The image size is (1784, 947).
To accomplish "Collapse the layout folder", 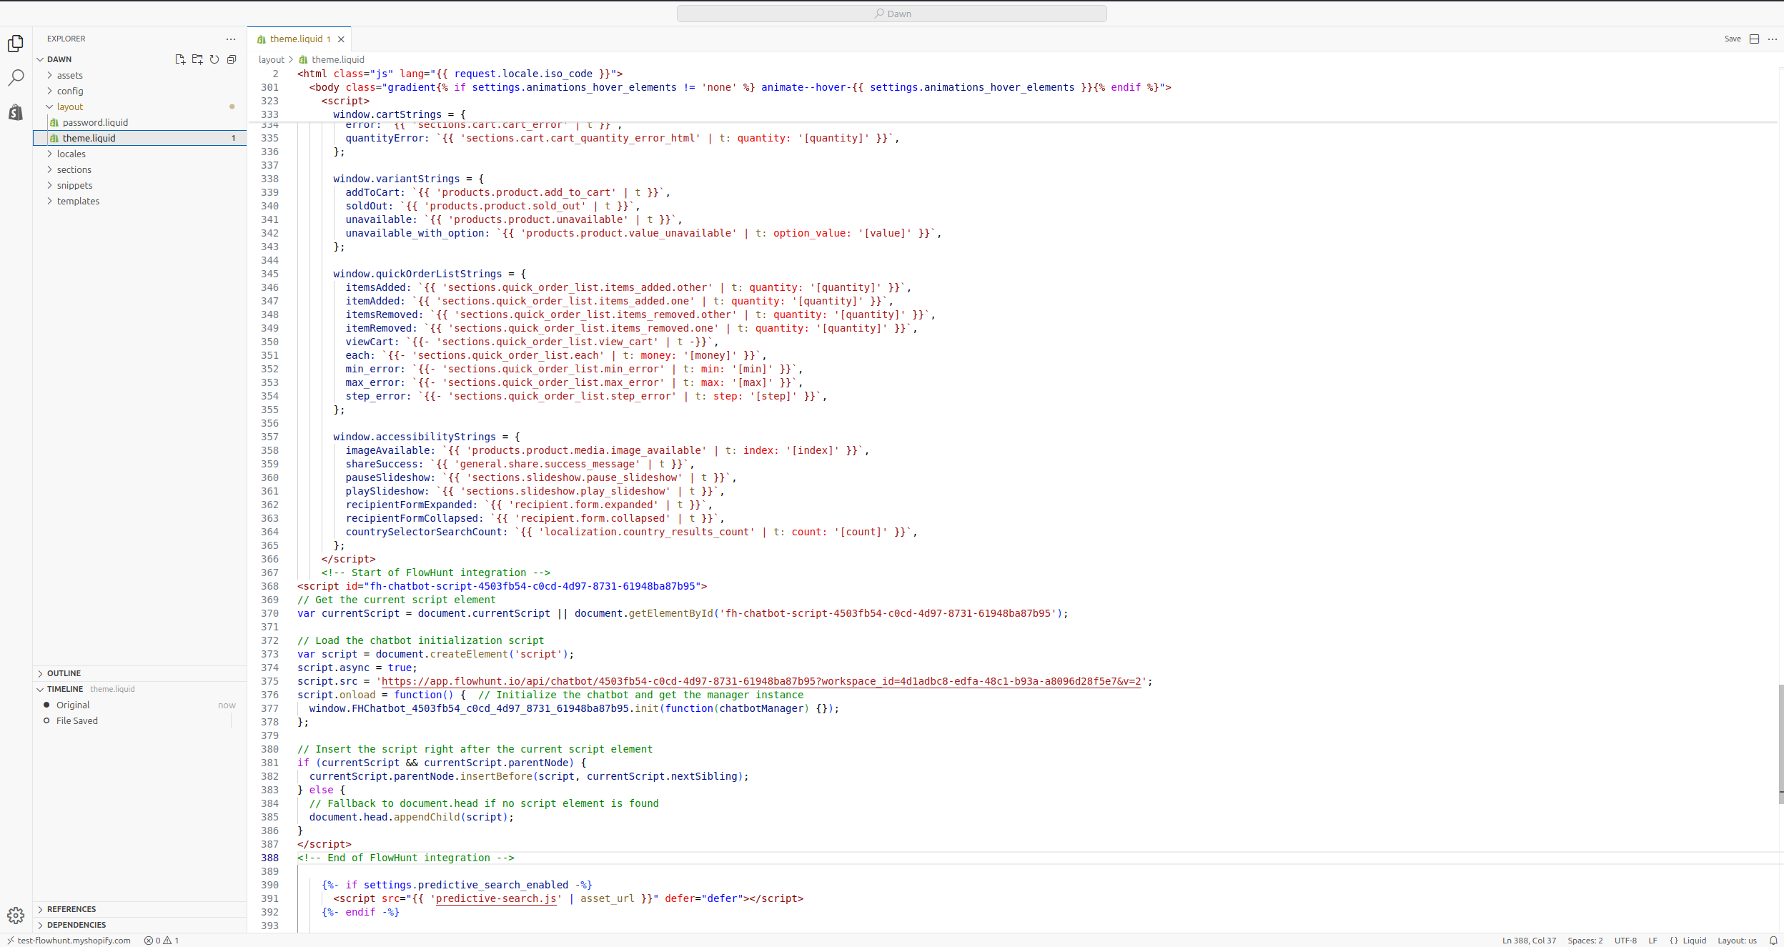I will tap(69, 106).
